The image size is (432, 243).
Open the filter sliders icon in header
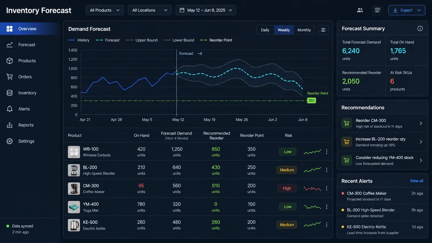(377, 10)
